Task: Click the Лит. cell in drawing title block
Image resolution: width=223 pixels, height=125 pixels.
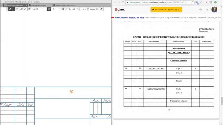Action: (95, 101)
